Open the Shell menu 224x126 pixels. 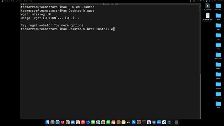pos(13,1)
